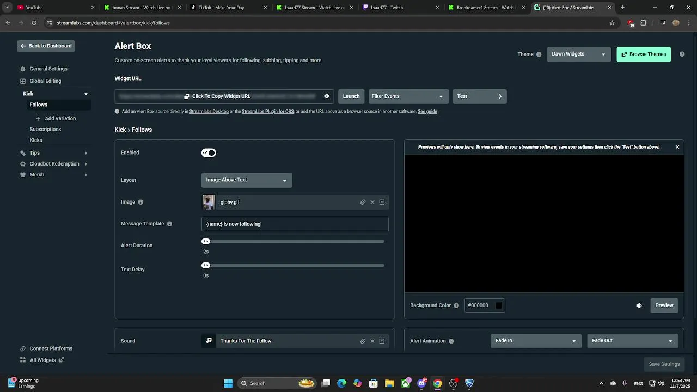
Task: Click the Alert Duration slider handle
Action: click(x=206, y=241)
